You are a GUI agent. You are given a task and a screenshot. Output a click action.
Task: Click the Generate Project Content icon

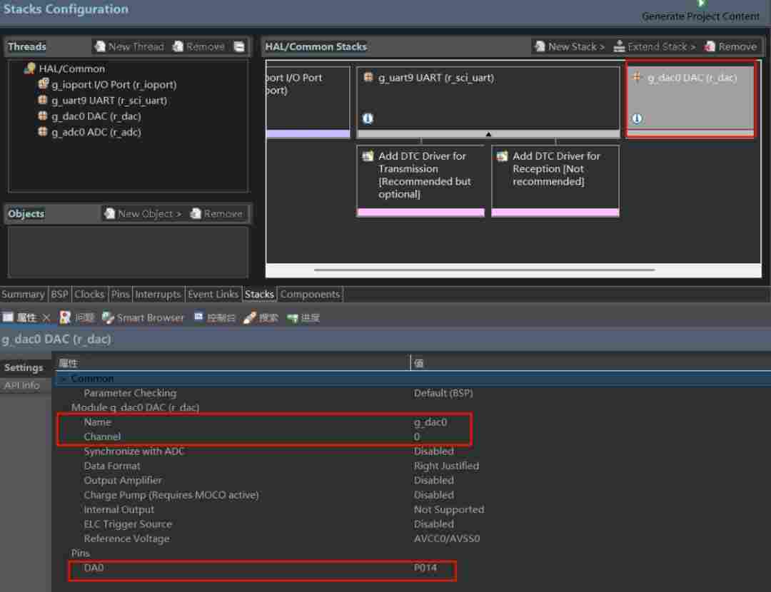coord(701,4)
